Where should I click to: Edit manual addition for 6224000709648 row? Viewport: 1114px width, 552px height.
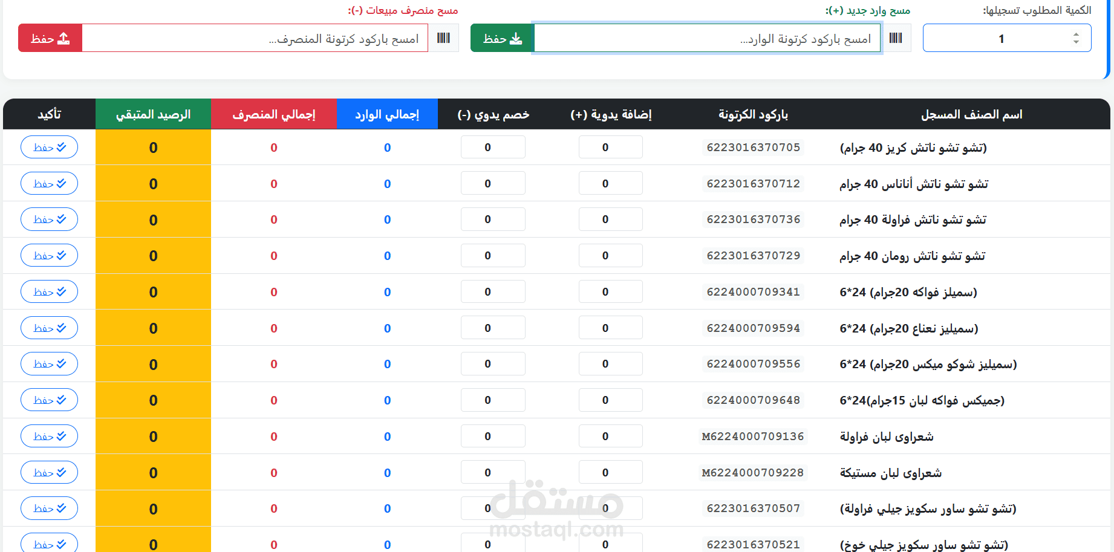(x=610, y=400)
